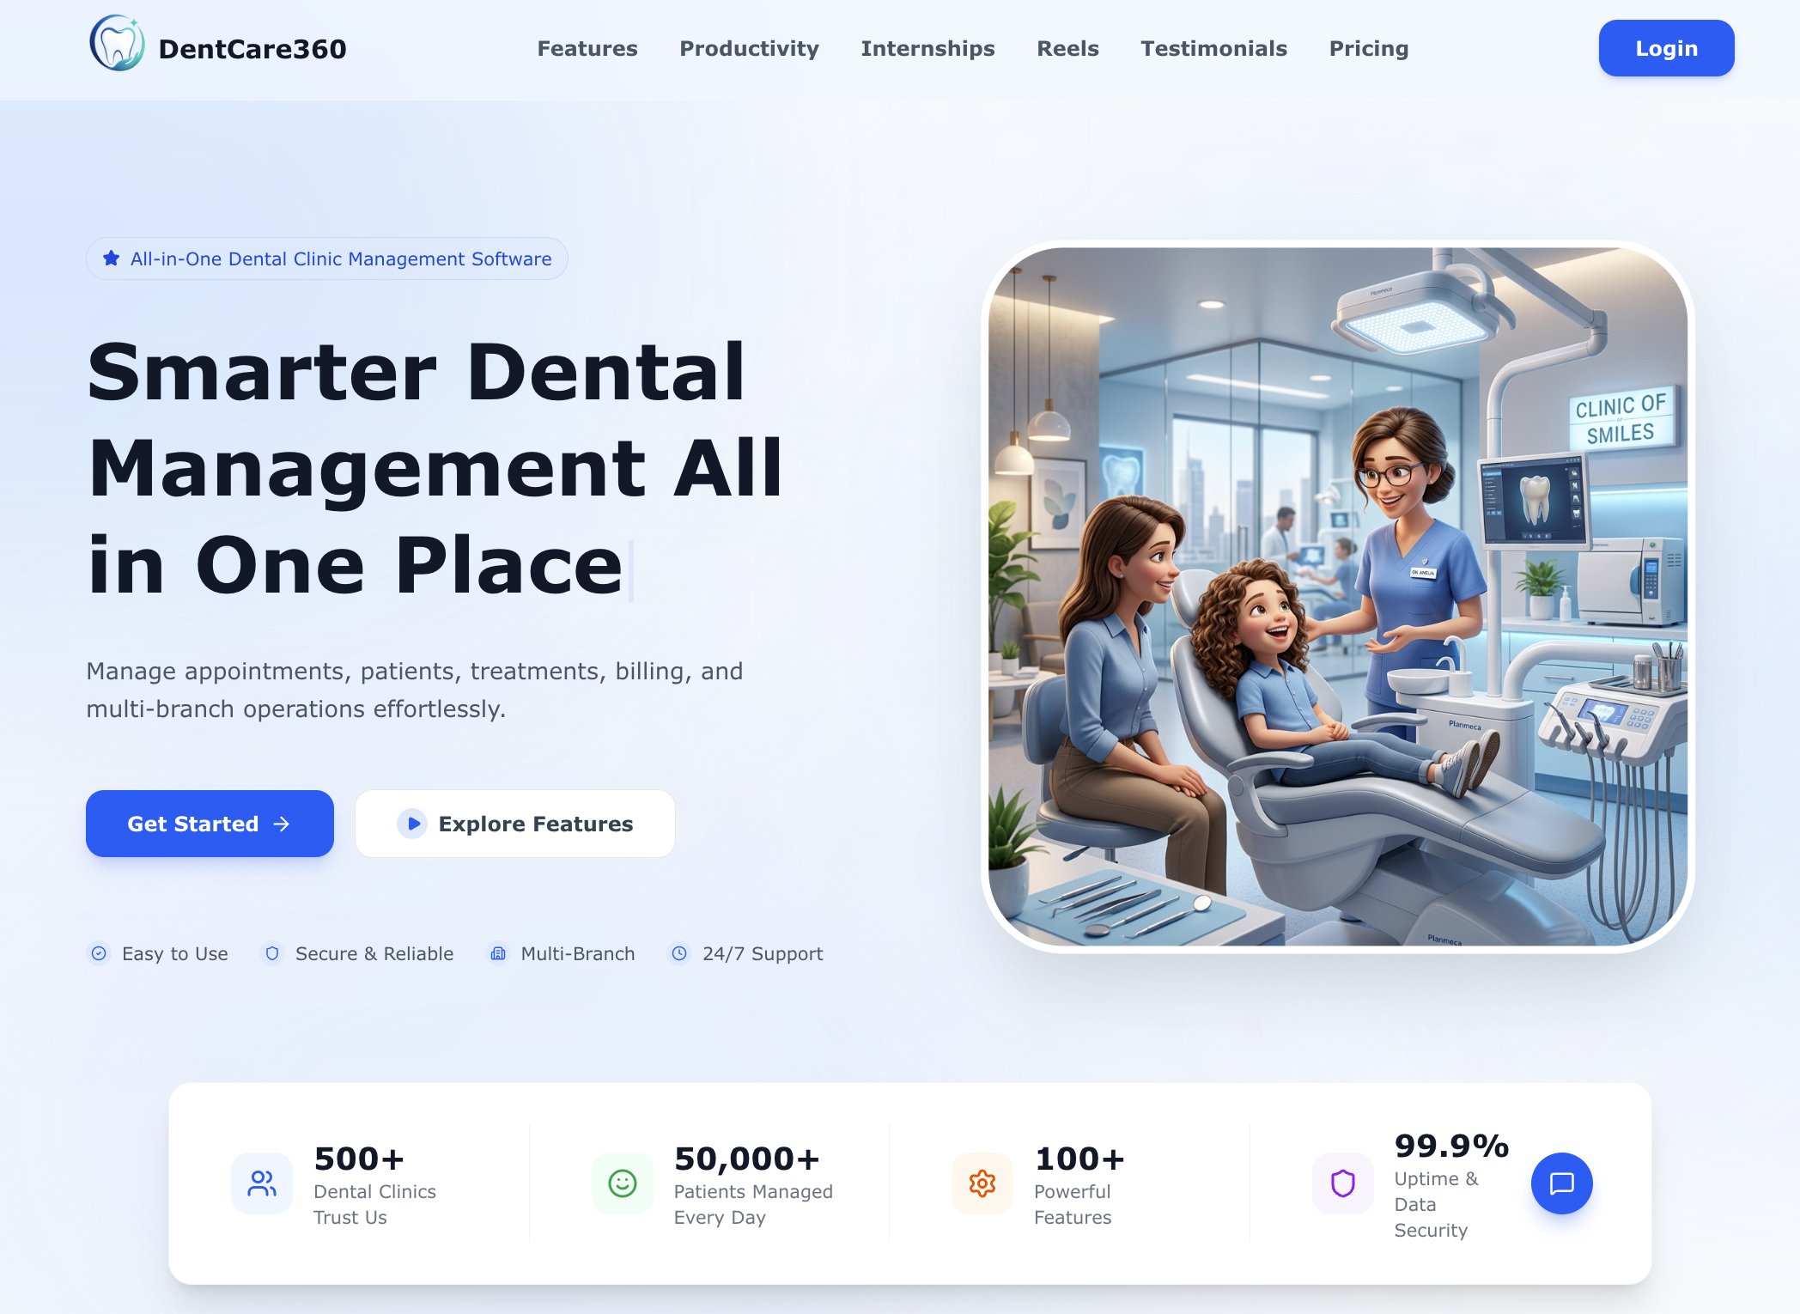Navigate to Reels
Viewport: 1800px width, 1314px height.
1067,48
